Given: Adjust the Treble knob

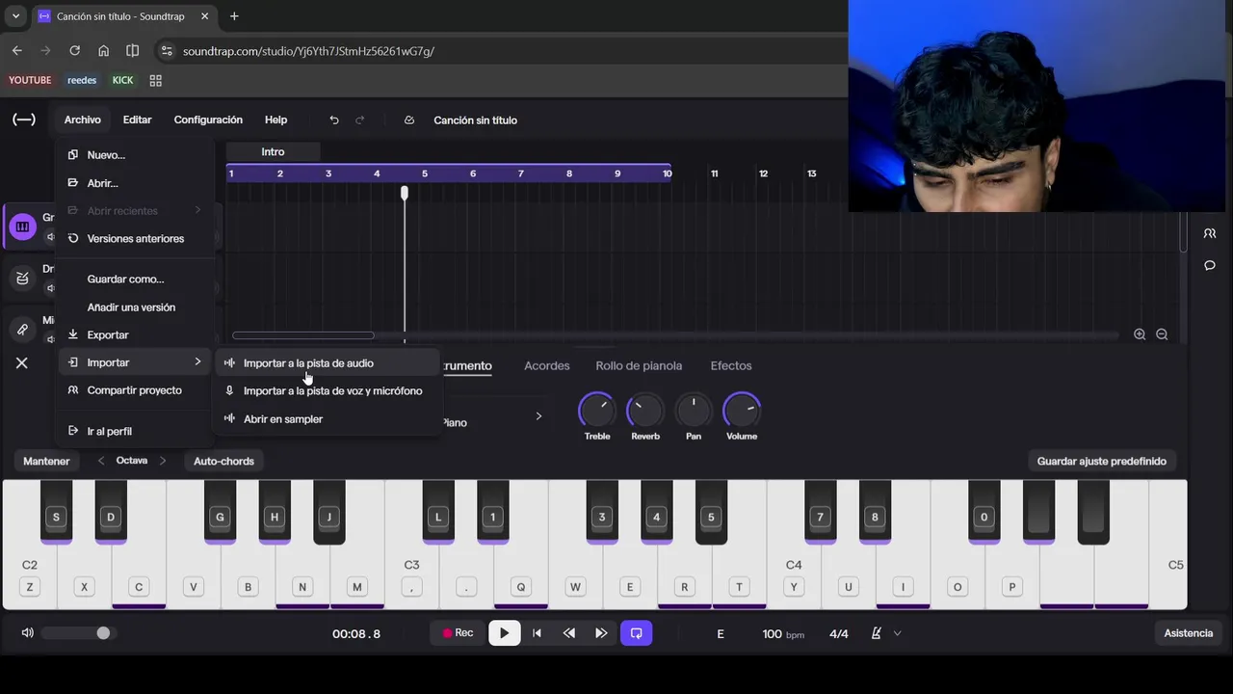Looking at the screenshot, I should pos(597,412).
